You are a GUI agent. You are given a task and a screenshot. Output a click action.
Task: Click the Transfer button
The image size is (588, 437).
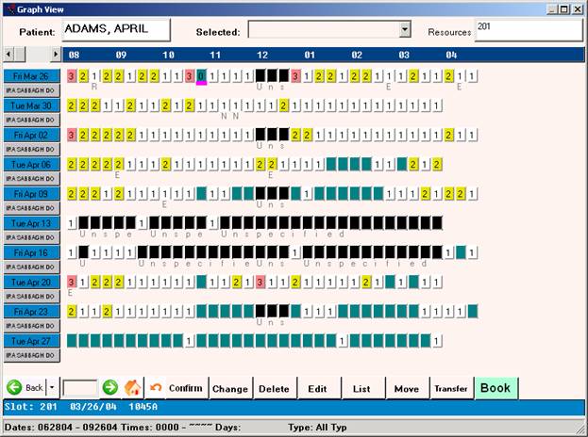pos(449,388)
